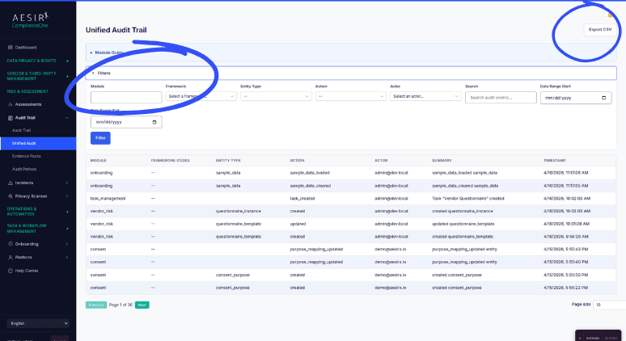This screenshot has height=341, width=626.
Task: Click the Unified Audit Trail heading
Action: 116,30
